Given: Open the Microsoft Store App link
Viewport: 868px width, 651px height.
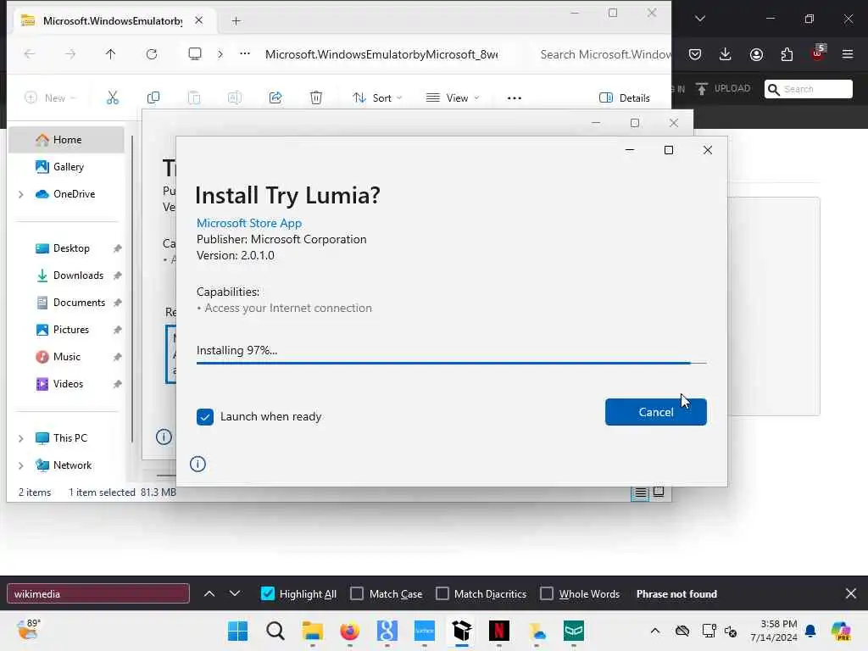Looking at the screenshot, I should pyautogui.click(x=249, y=223).
